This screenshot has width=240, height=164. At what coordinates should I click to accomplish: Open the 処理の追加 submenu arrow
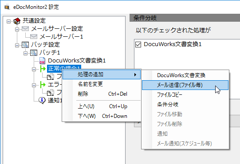click(x=135, y=74)
